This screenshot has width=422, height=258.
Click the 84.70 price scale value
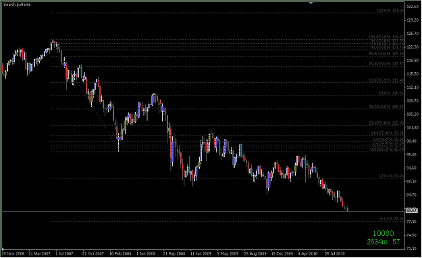coord(413,195)
